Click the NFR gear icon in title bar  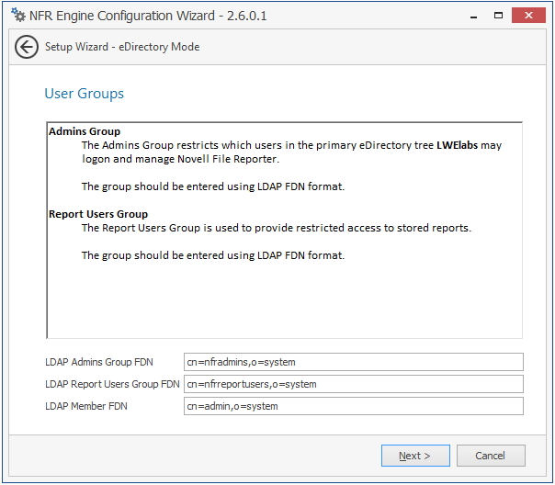click(17, 16)
